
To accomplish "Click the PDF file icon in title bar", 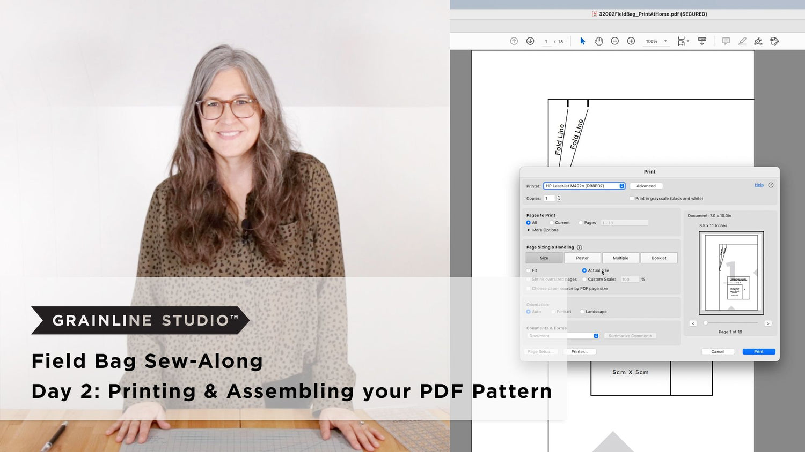I will click(595, 14).
